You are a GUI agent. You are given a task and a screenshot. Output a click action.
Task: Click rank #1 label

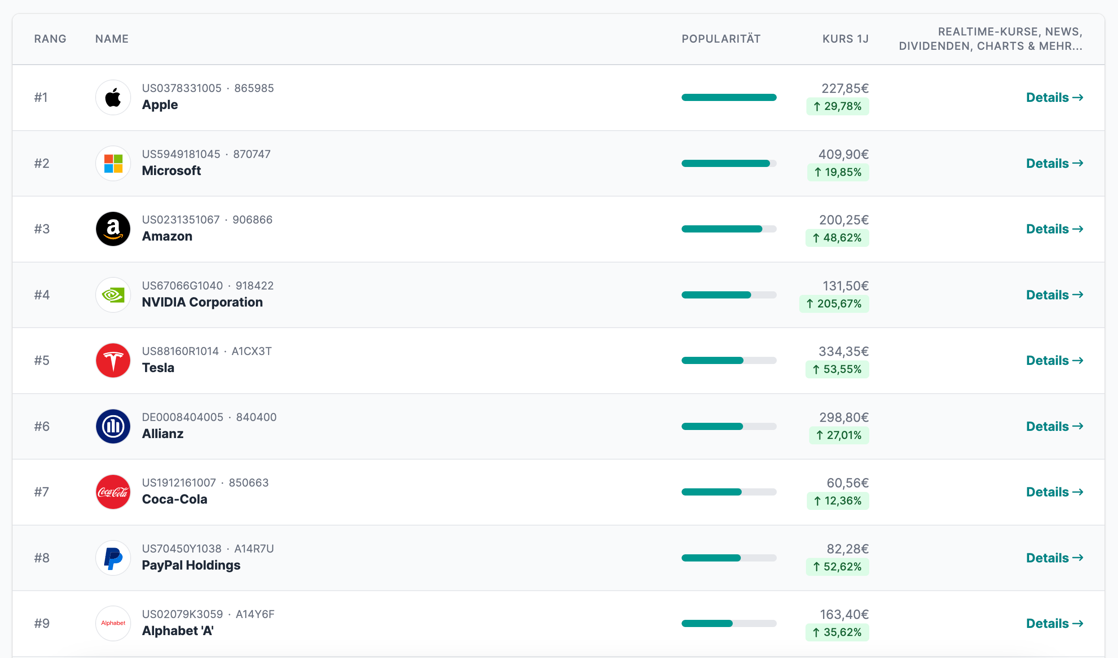pos(41,97)
